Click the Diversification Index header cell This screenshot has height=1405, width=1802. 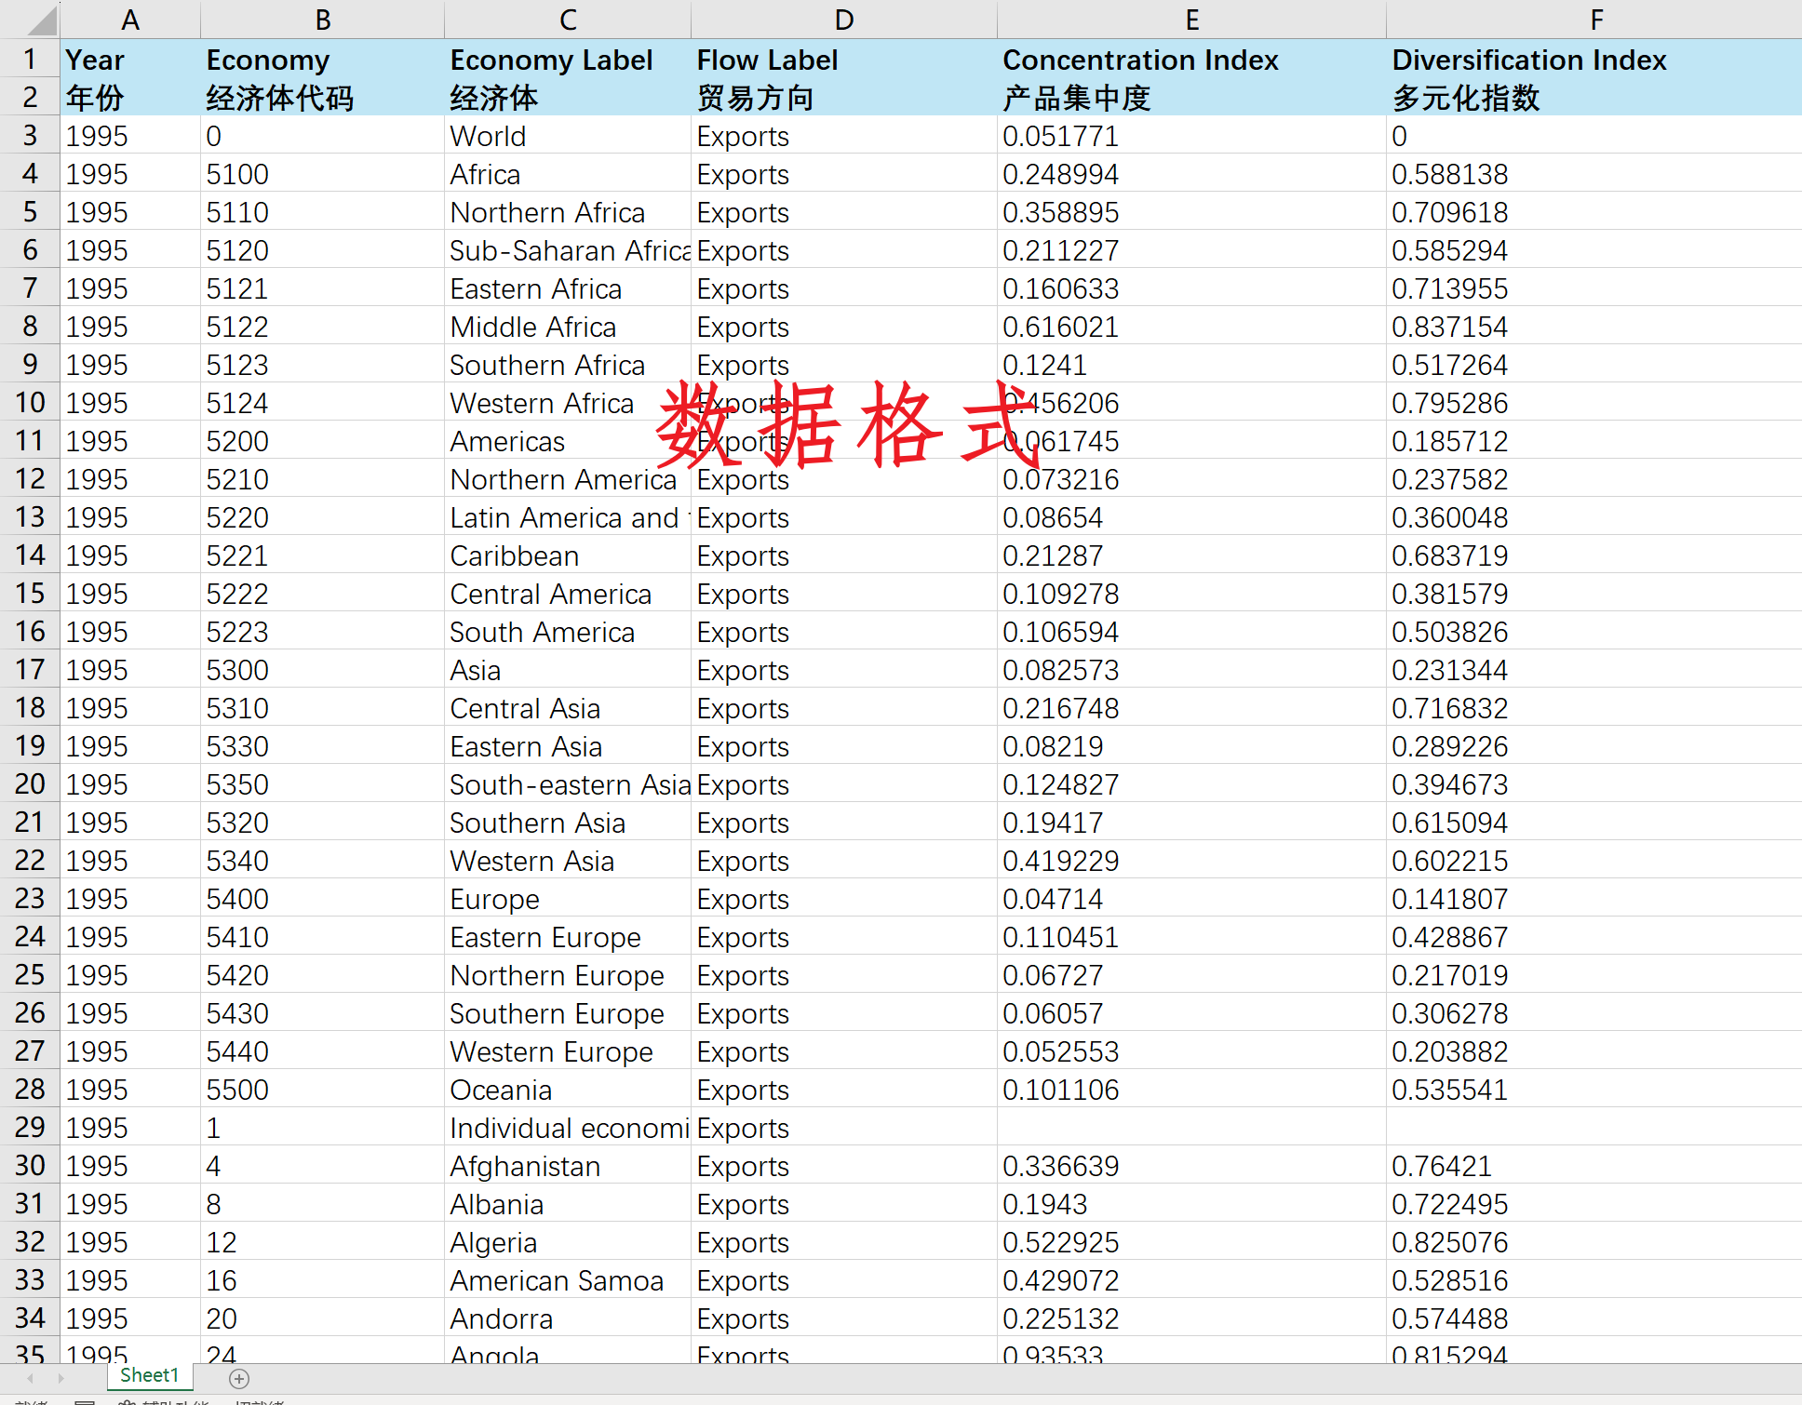1528,60
